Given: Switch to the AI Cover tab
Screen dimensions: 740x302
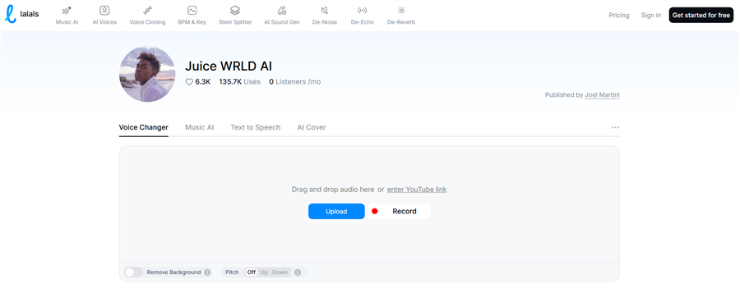Looking at the screenshot, I should (312, 127).
